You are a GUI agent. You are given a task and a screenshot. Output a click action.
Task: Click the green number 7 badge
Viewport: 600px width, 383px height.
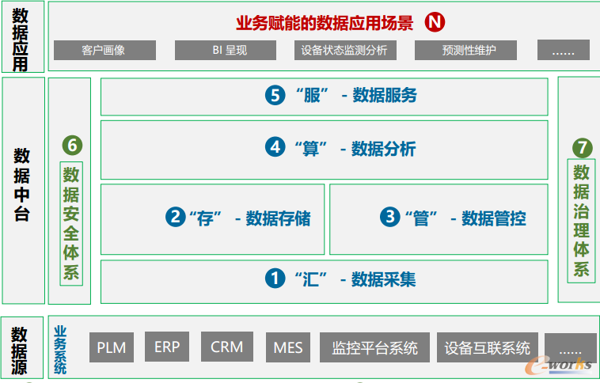583,148
